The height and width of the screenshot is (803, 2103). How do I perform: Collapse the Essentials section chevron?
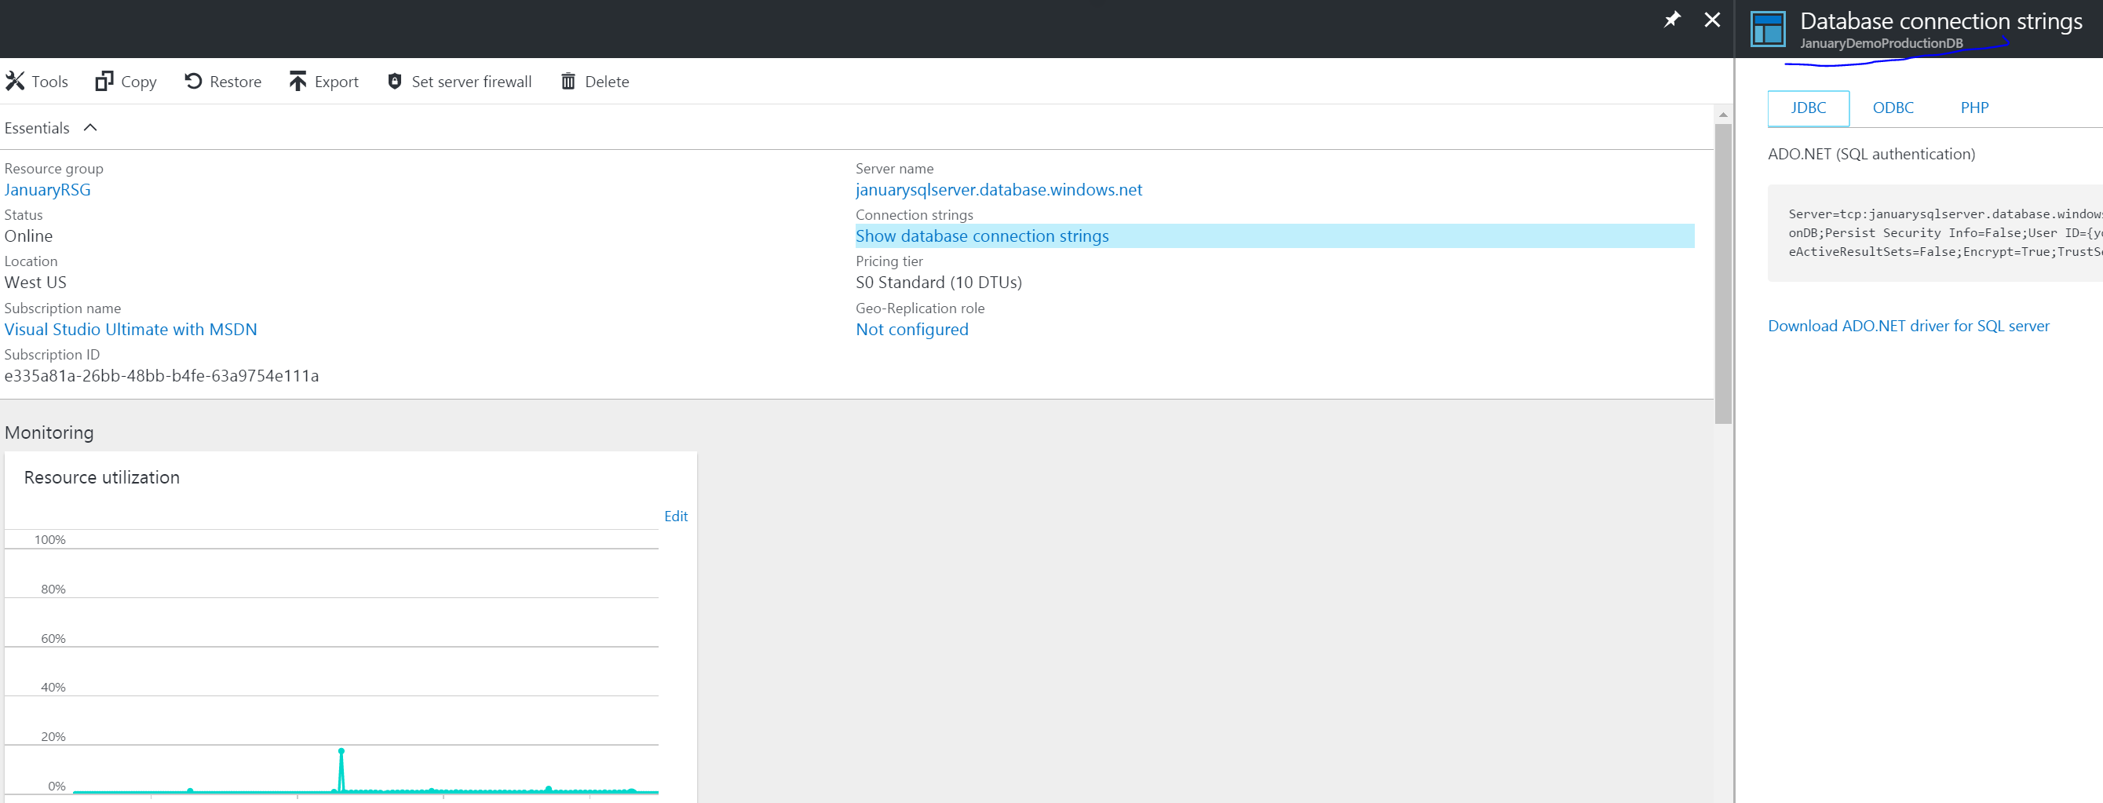click(x=90, y=127)
